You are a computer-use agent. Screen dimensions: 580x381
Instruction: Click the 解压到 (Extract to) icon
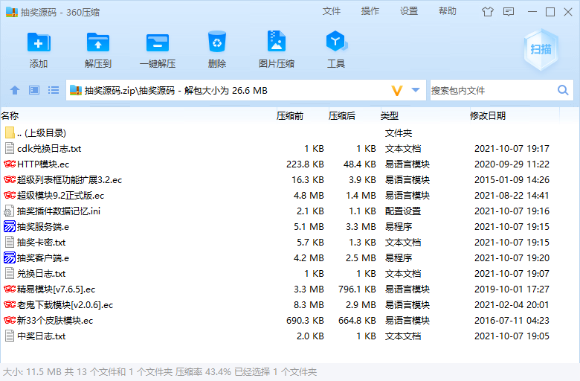pyautogui.click(x=98, y=43)
